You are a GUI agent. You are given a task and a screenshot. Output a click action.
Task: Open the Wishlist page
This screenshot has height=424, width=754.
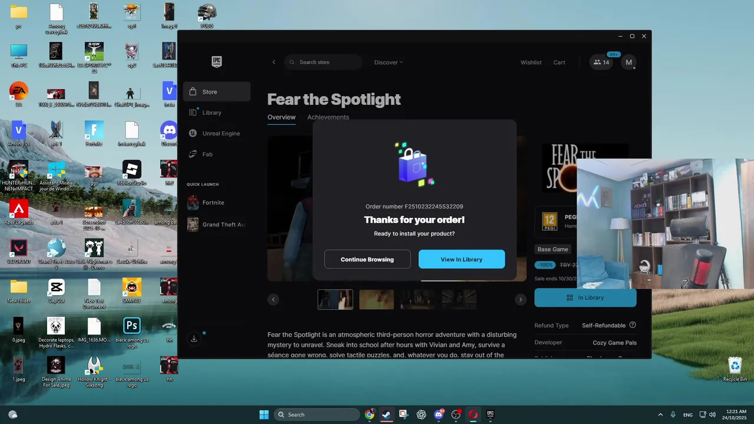[531, 62]
